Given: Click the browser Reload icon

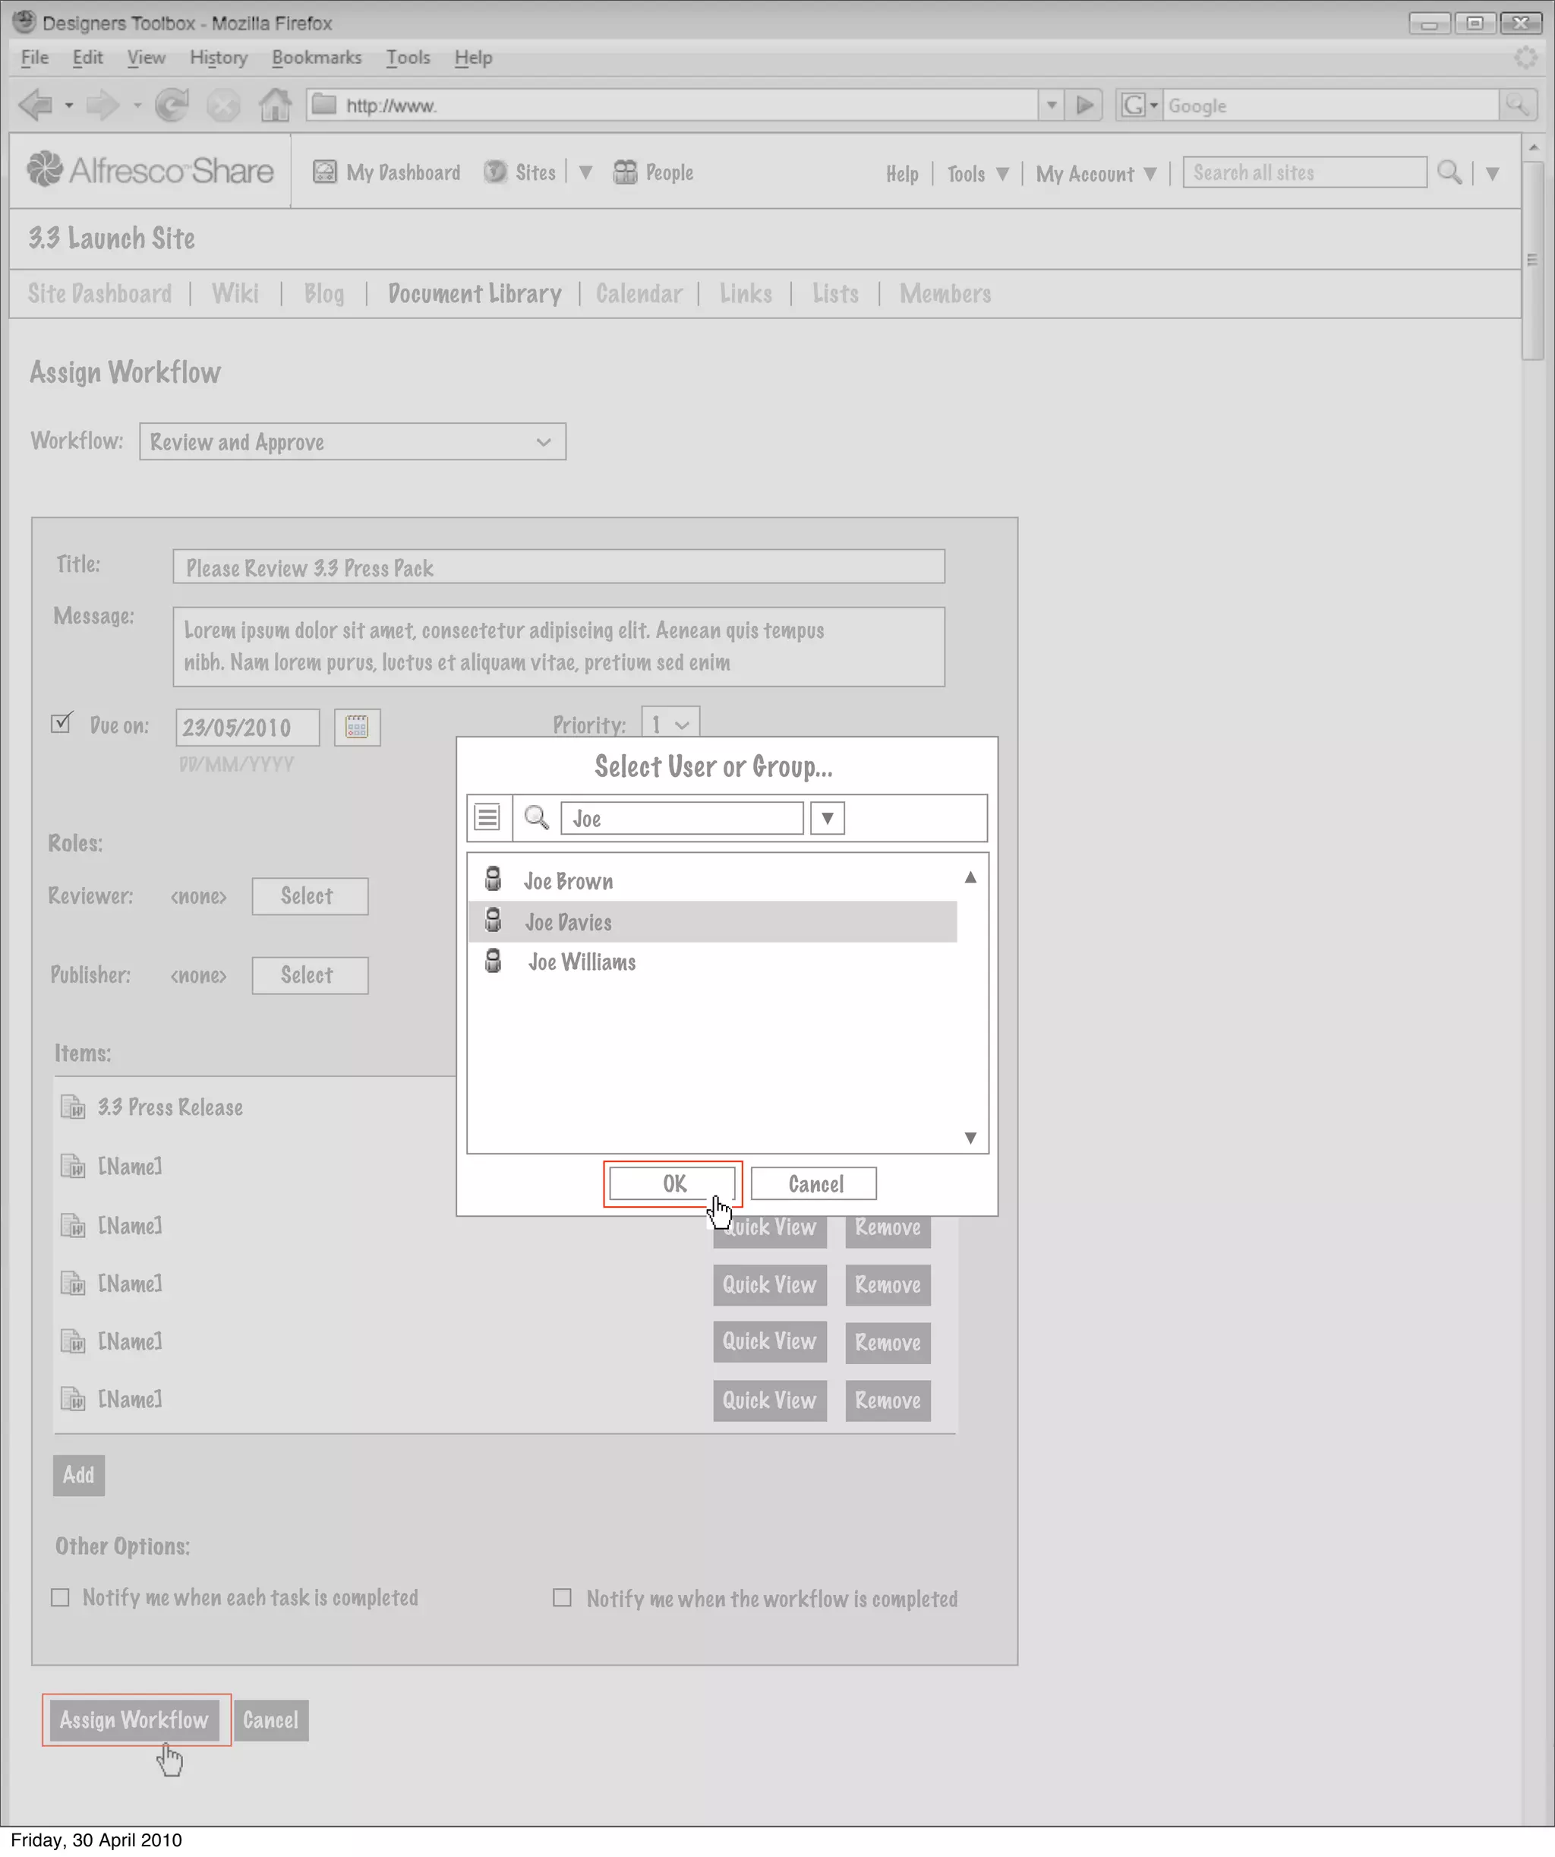Looking at the screenshot, I should 172,106.
